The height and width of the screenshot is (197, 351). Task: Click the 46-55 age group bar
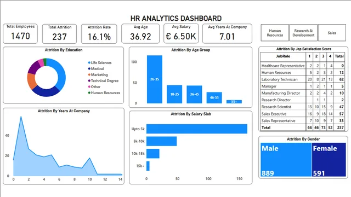coord(214,97)
